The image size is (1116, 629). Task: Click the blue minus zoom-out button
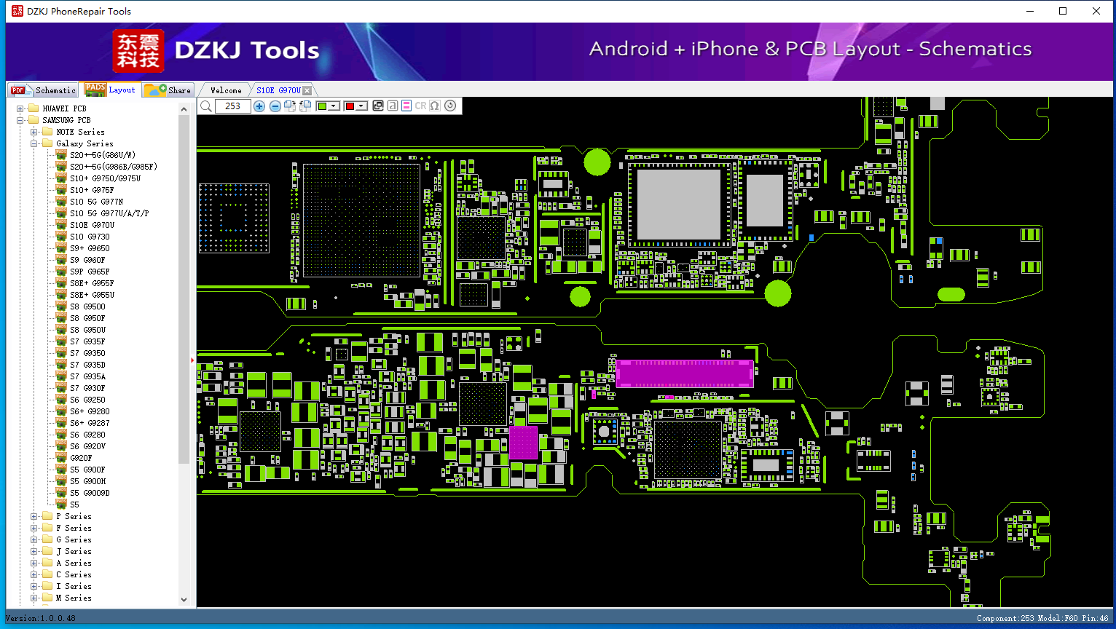click(x=275, y=106)
